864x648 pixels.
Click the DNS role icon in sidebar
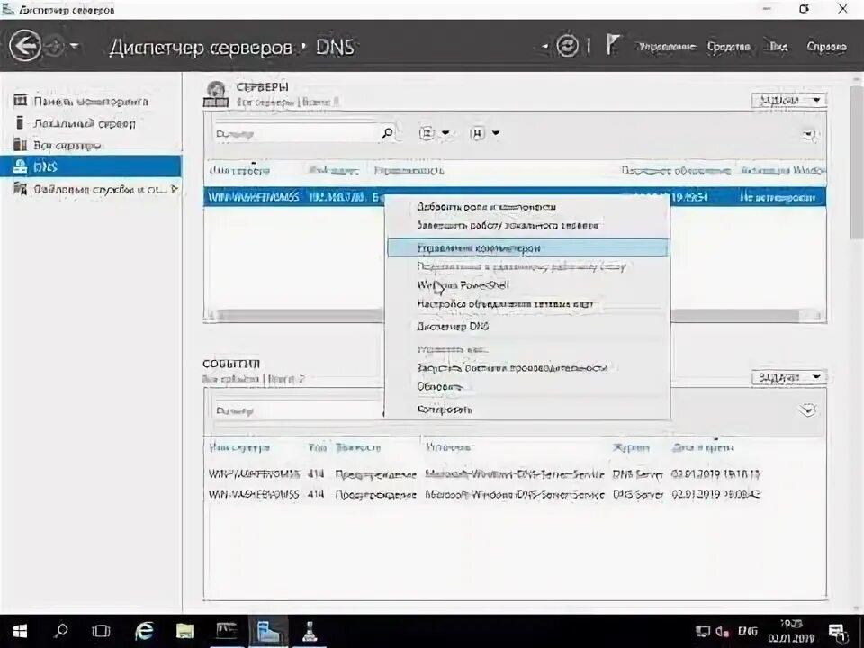click(x=21, y=166)
